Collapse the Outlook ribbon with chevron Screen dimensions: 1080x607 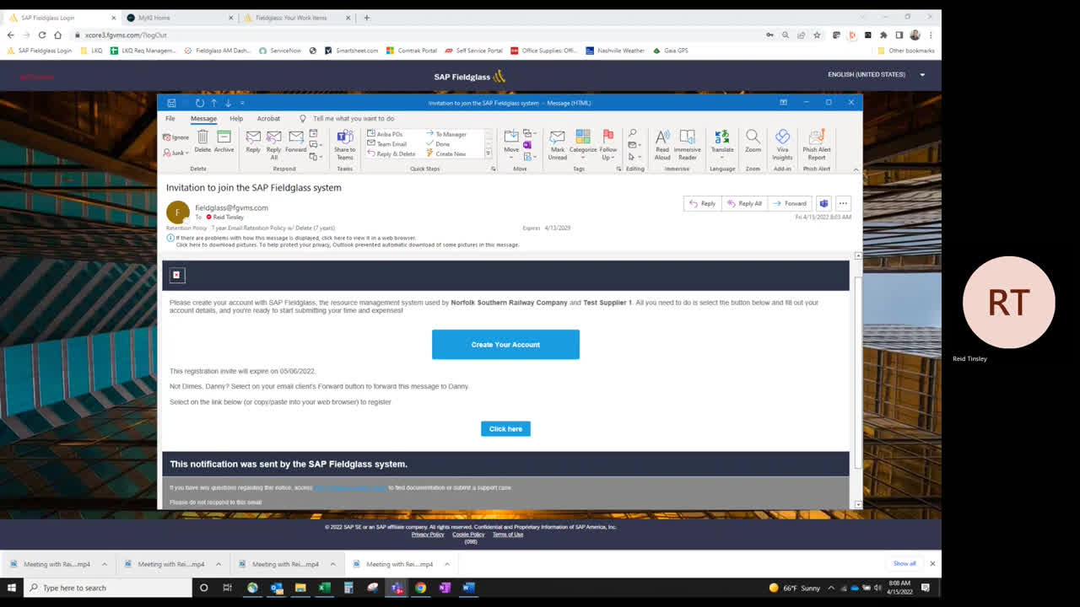pos(856,169)
